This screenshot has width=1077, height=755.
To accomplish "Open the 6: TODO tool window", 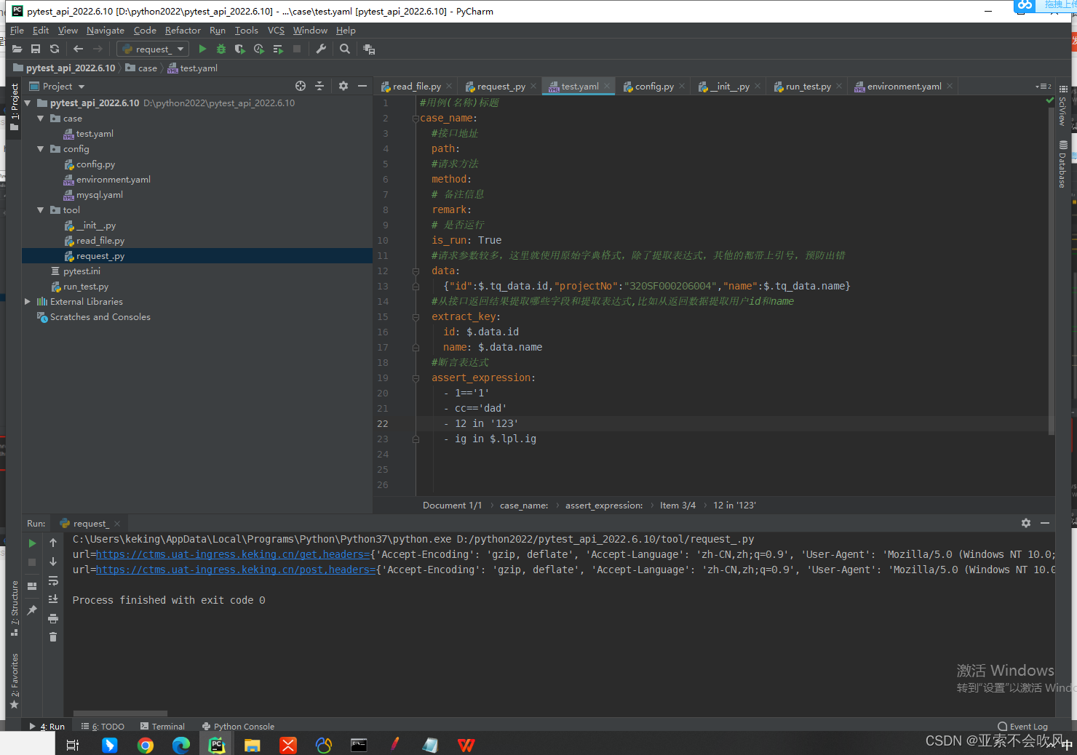I will pyautogui.click(x=103, y=726).
